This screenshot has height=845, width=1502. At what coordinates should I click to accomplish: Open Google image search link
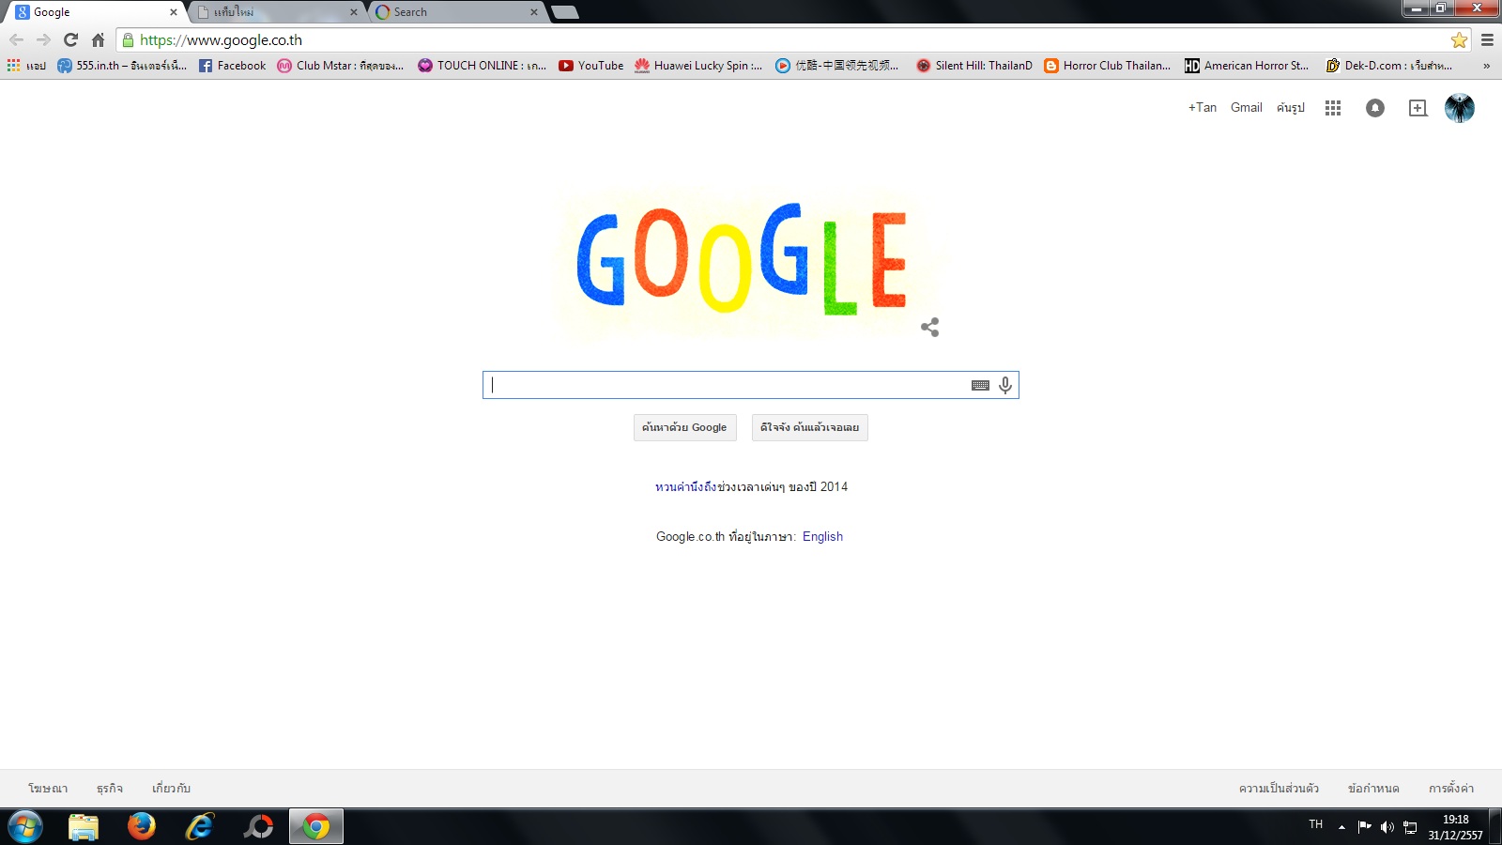coord(1291,108)
